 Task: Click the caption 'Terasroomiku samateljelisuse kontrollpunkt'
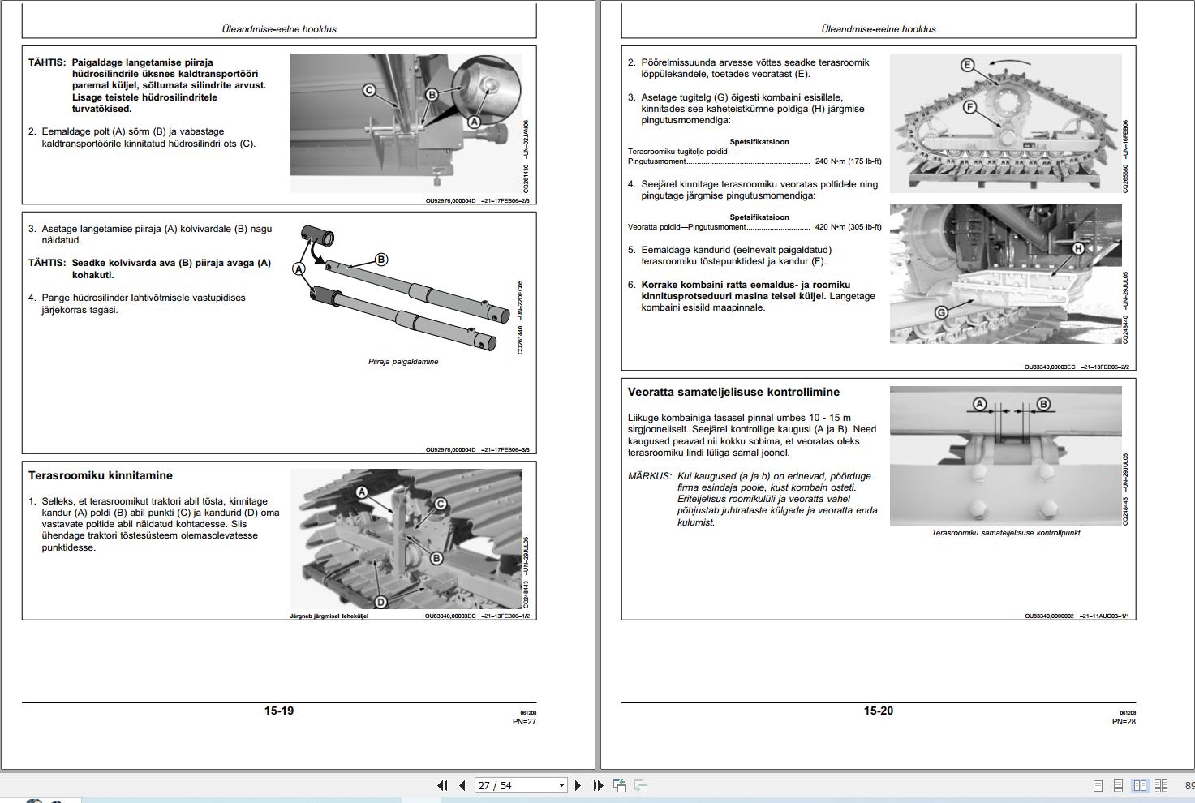coord(1006,533)
